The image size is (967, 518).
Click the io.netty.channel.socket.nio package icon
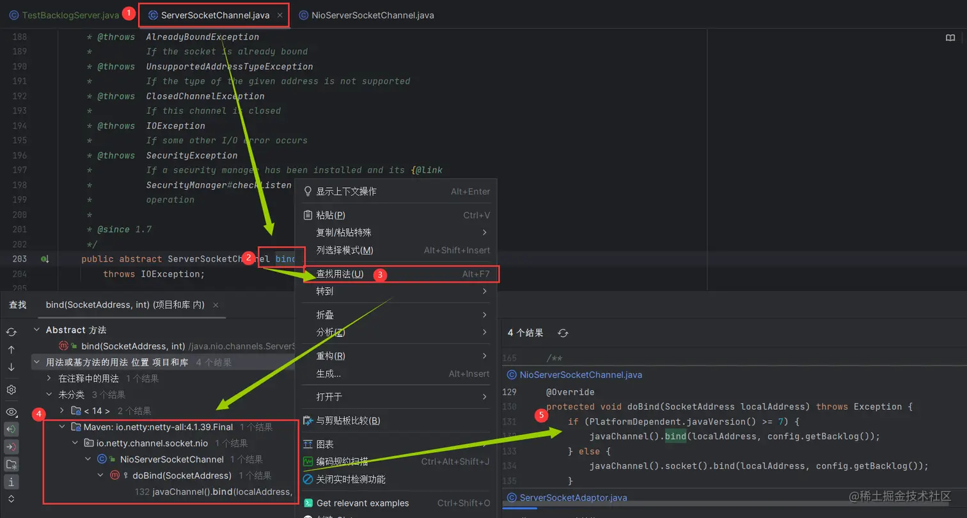coord(89,443)
